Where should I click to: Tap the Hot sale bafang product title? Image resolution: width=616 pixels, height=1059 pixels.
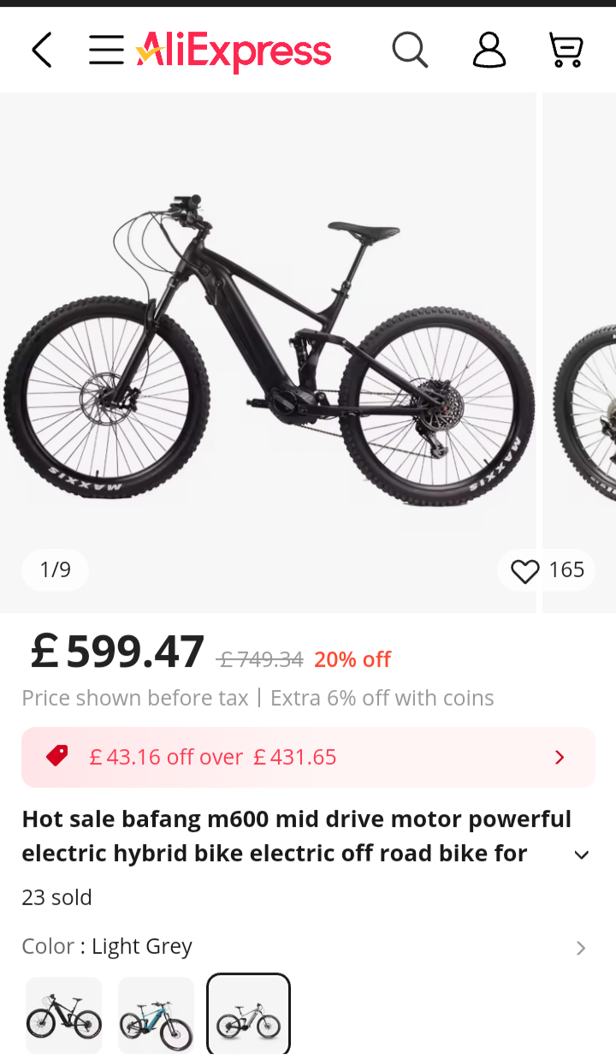pyautogui.click(x=291, y=836)
